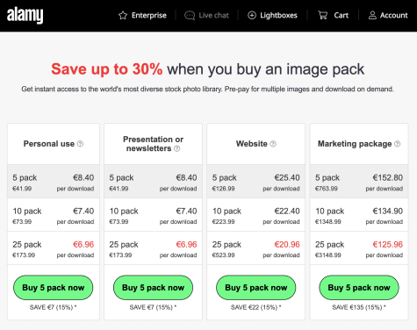This screenshot has width=417, height=330.
Task: Open the shopping cart icon
Action: 323,15
